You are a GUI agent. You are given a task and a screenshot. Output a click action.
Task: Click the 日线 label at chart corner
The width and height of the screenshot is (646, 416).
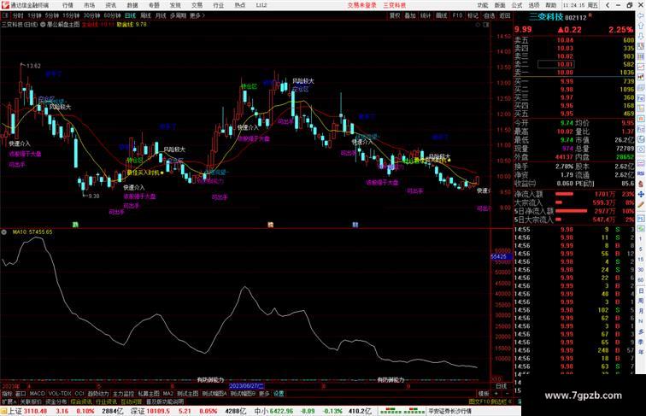502,386
